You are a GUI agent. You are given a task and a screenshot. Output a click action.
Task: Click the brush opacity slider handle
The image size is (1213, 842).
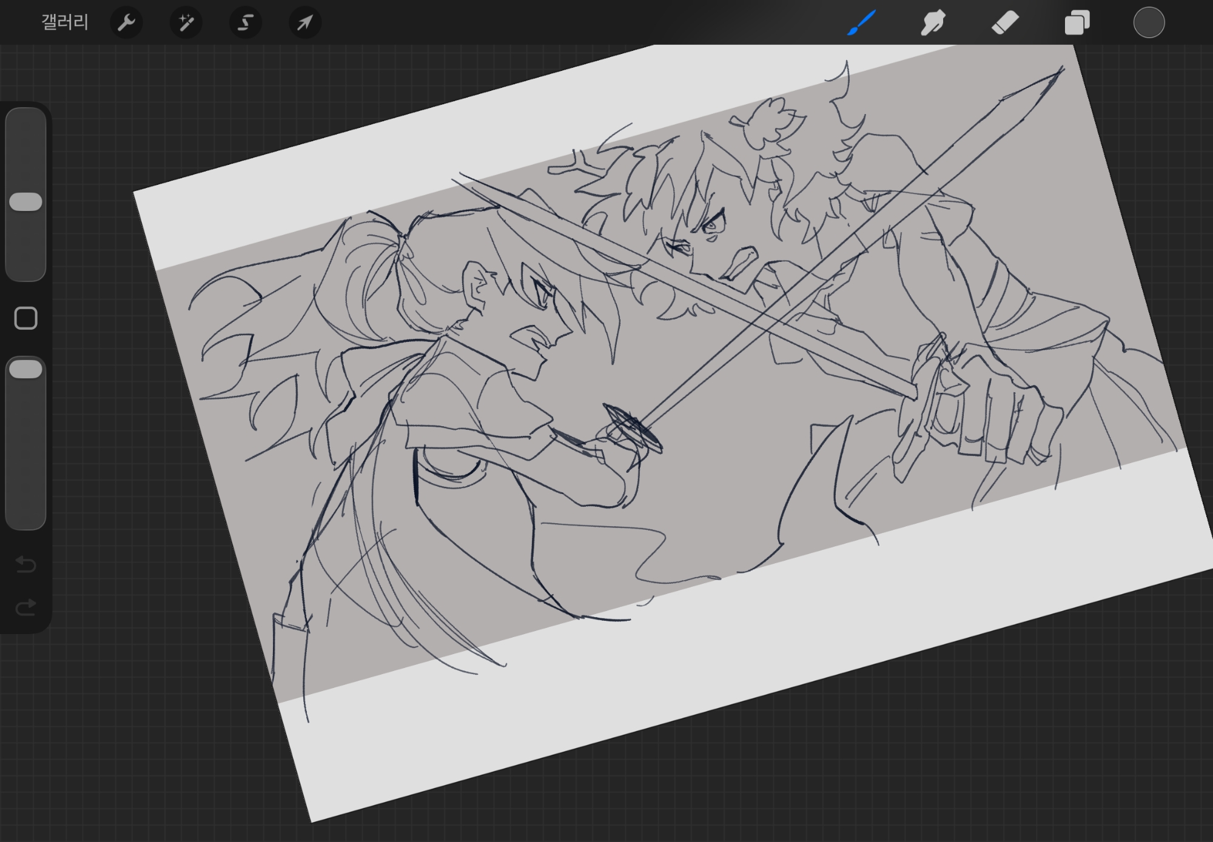click(26, 369)
